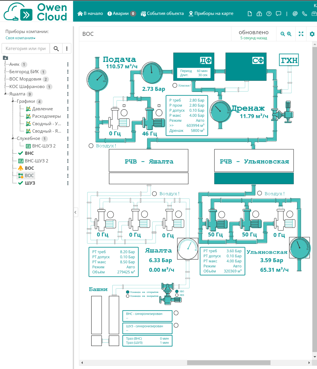The width and height of the screenshot is (317, 369).
Task: Click the search magnifier button
Action: pyautogui.click(x=56, y=48)
